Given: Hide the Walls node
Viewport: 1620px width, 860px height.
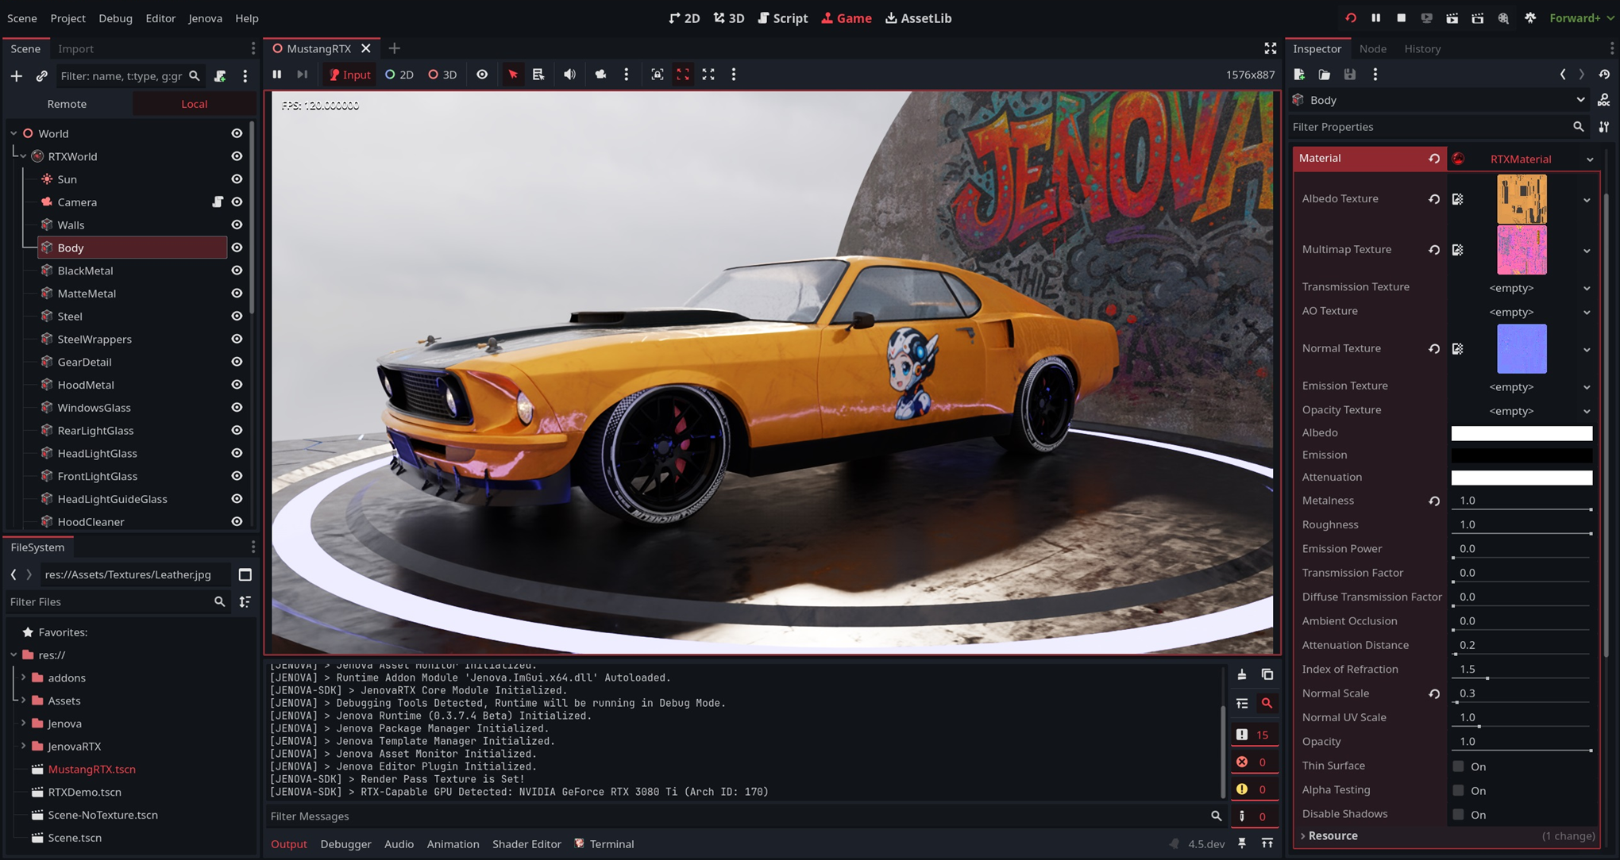Looking at the screenshot, I should coord(237,225).
